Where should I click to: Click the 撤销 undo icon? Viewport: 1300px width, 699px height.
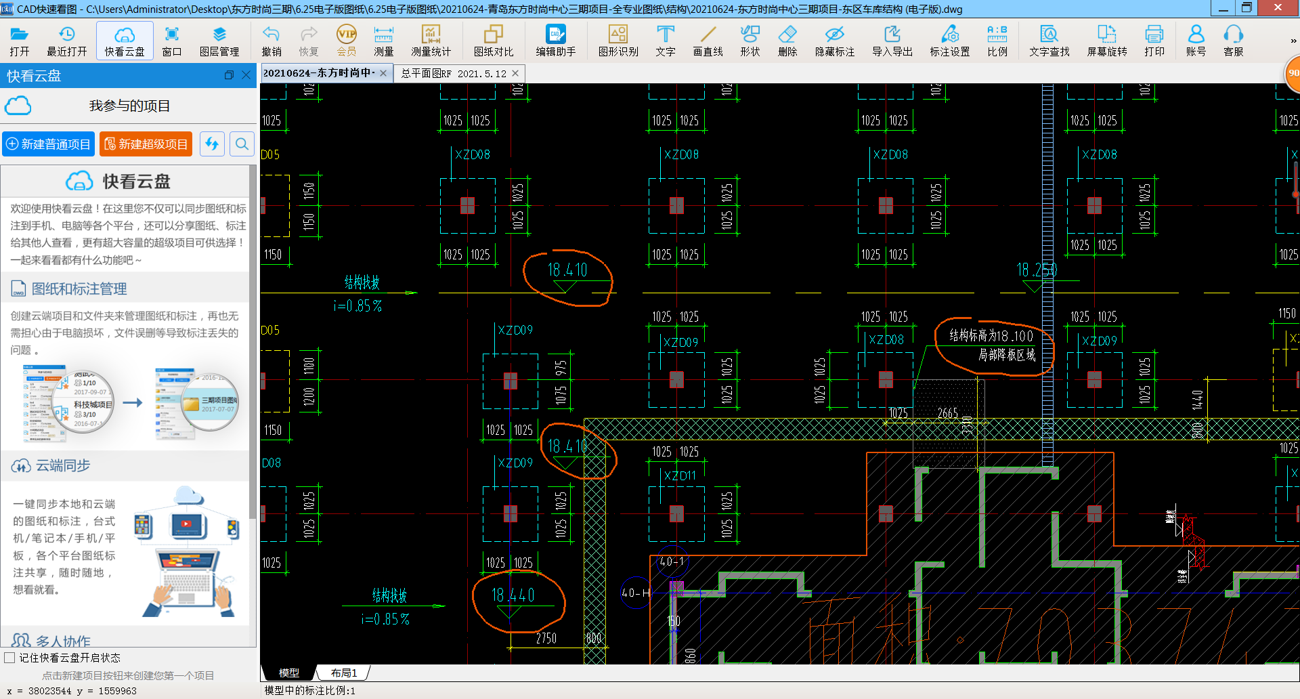coord(272,41)
